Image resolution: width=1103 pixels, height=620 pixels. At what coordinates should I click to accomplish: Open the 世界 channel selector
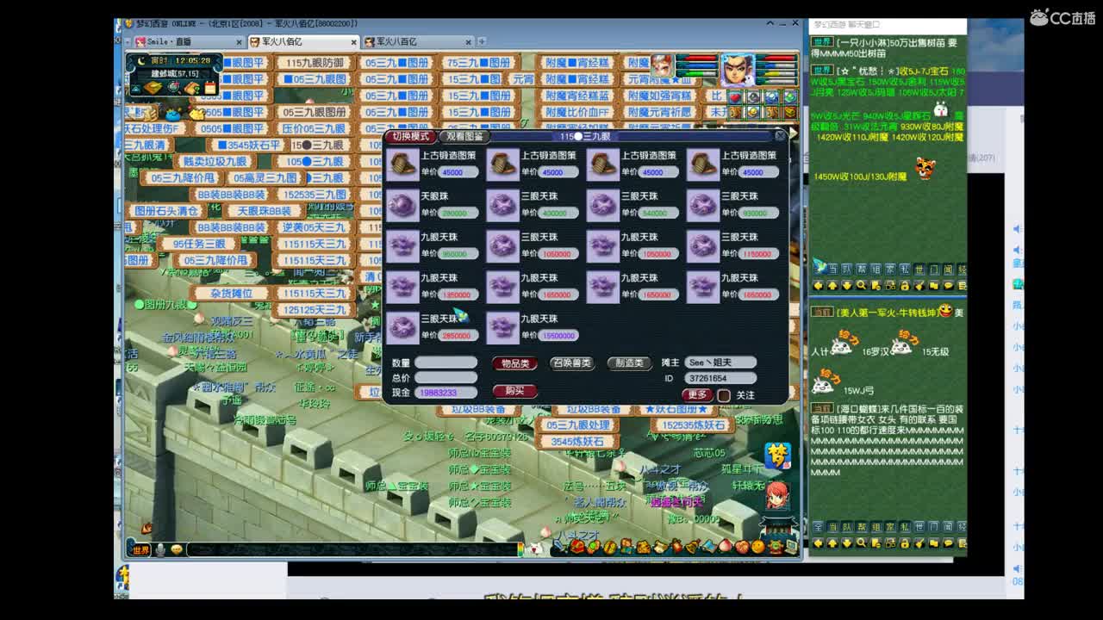pyautogui.click(x=141, y=549)
